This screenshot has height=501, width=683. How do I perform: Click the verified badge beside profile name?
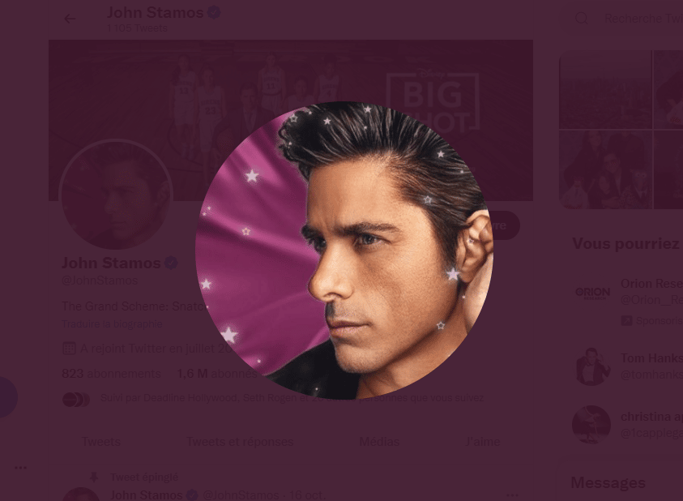(x=171, y=263)
